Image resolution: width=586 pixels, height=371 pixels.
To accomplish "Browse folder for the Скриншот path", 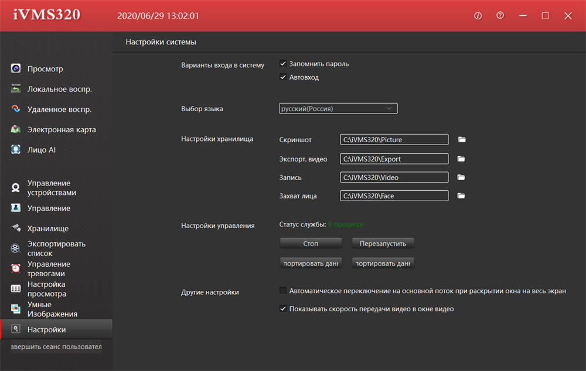I will (462, 140).
